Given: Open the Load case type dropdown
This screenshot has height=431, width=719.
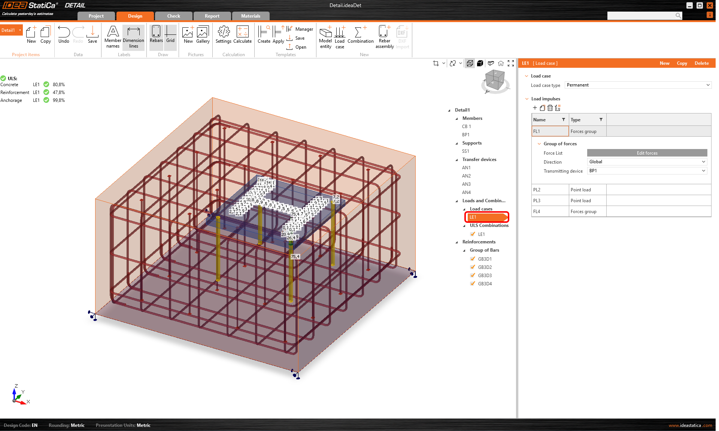Looking at the screenshot, I should (x=638, y=85).
